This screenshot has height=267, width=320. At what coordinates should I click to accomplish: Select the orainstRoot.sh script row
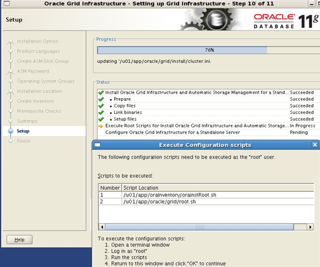tap(206, 195)
